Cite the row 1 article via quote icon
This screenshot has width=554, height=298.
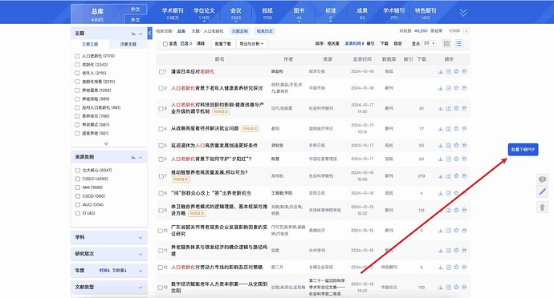[464, 71]
